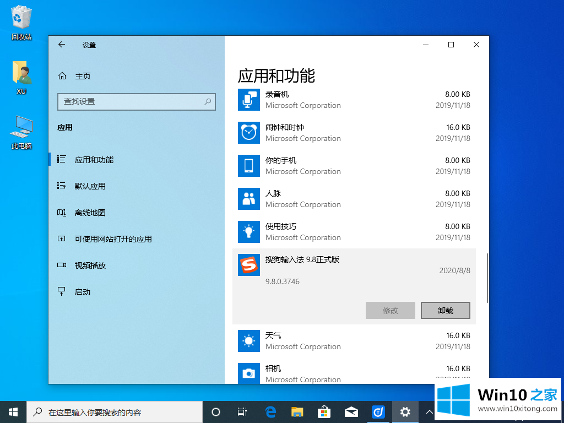Select the 录音机 app entry name
This screenshot has width=564, height=423.
(x=277, y=94)
